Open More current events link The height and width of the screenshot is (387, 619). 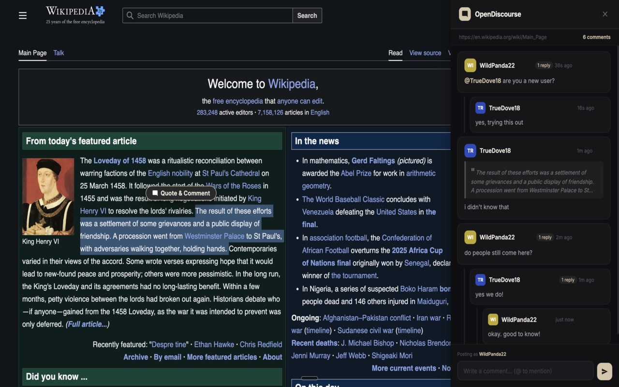click(404, 368)
